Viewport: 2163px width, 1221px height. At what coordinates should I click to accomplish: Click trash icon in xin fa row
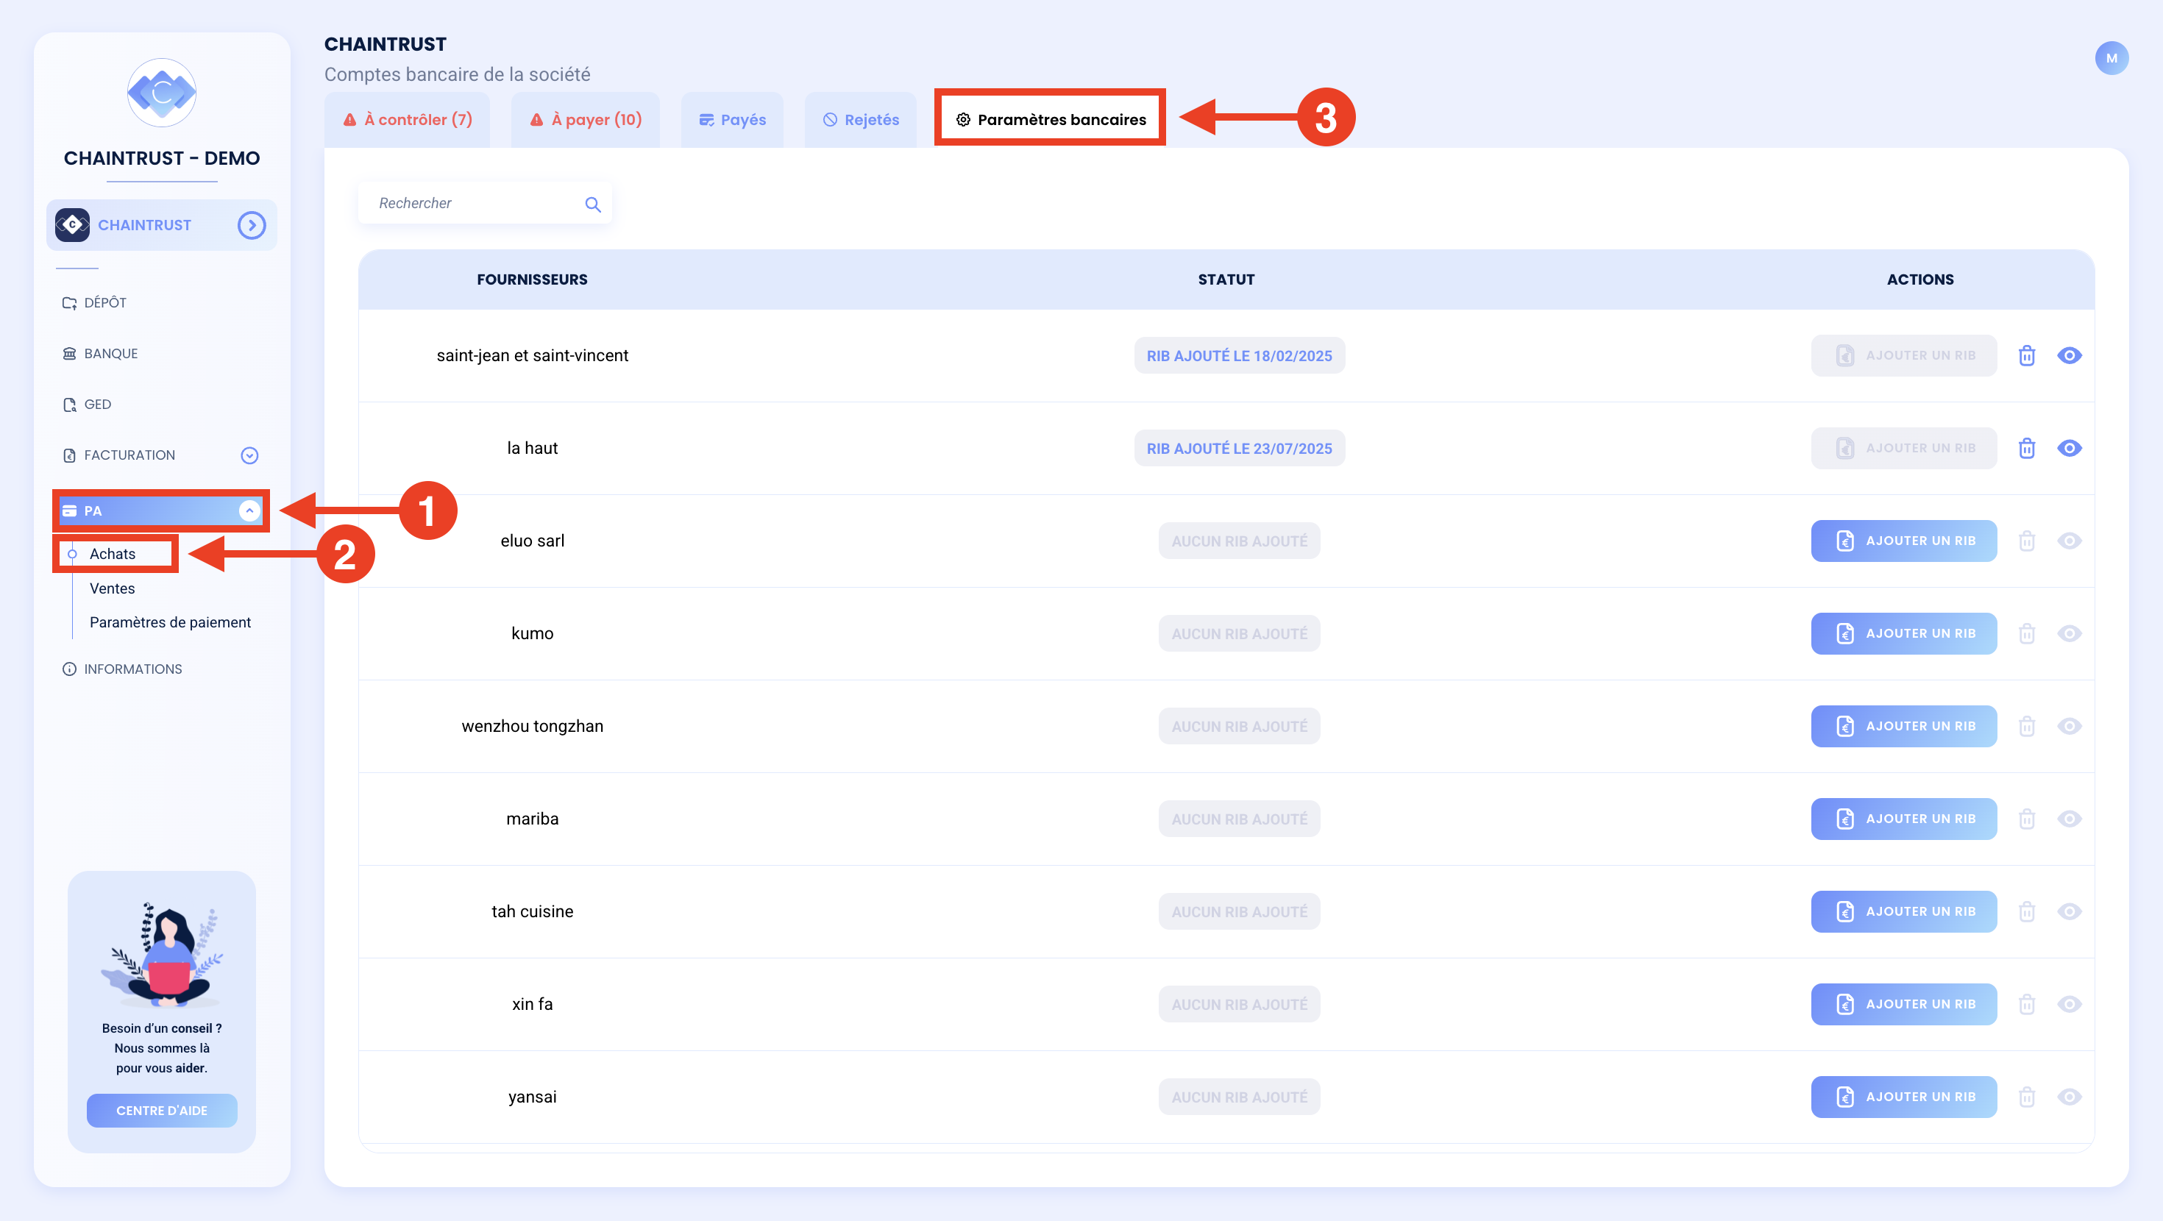[2026, 1004]
